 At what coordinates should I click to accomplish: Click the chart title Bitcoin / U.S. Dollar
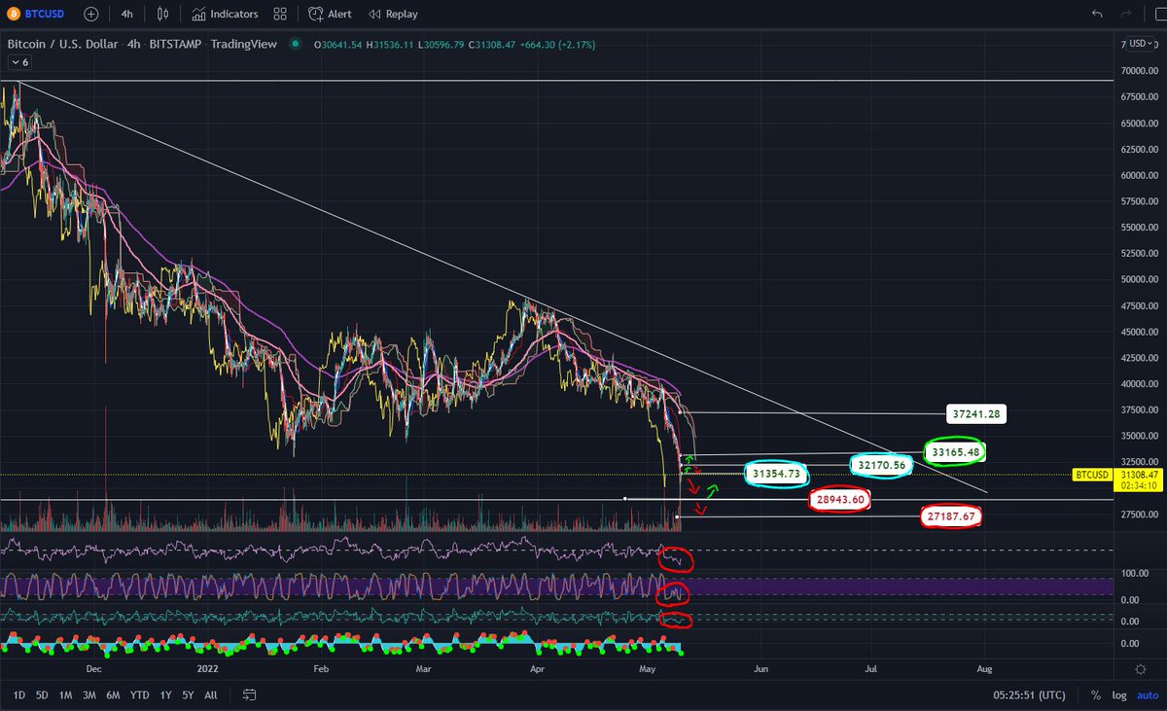click(x=61, y=44)
